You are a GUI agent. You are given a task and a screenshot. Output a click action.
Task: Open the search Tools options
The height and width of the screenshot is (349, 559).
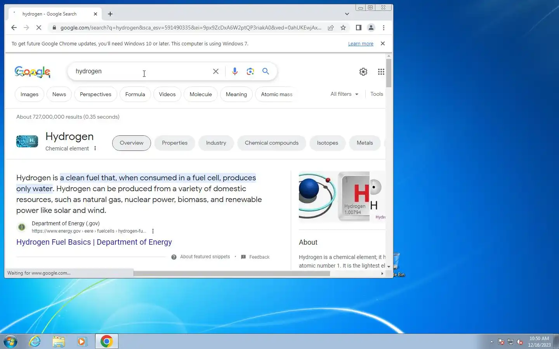(377, 94)
